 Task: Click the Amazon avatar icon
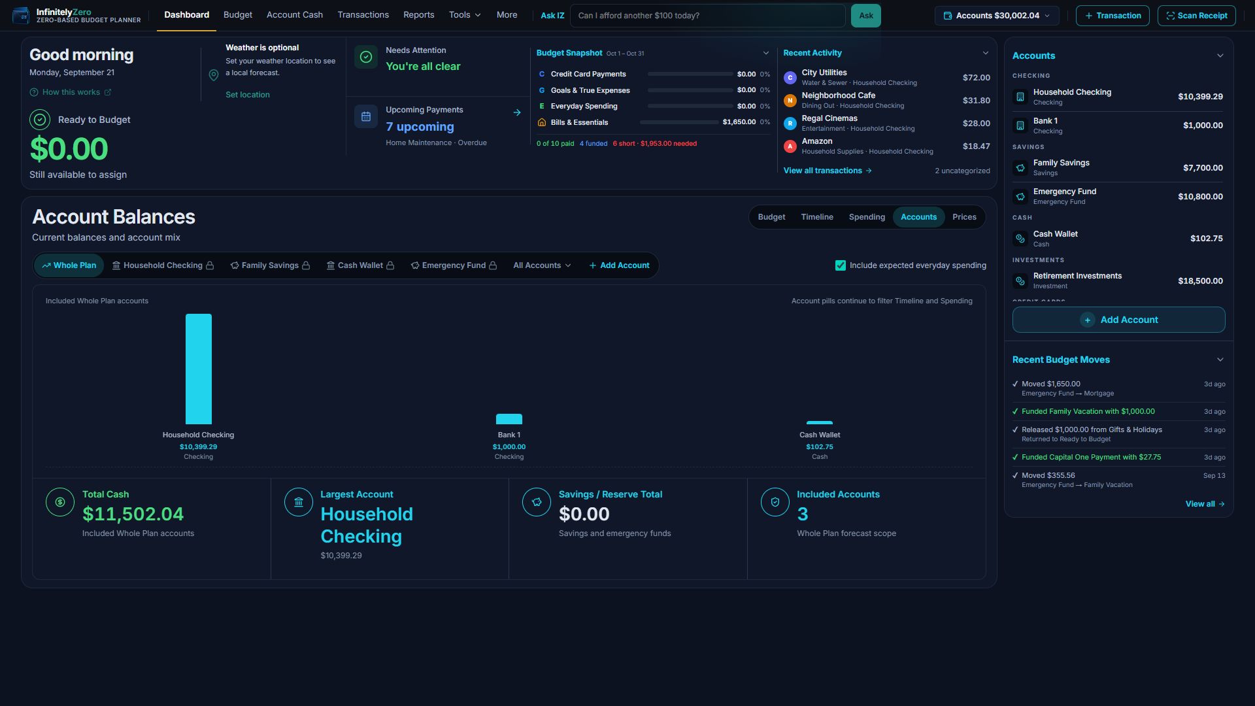790,146
